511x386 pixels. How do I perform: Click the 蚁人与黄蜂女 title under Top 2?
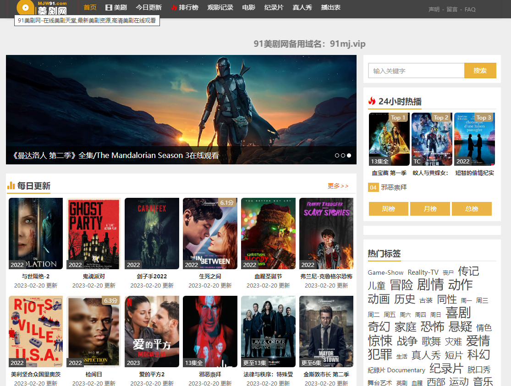430,173
